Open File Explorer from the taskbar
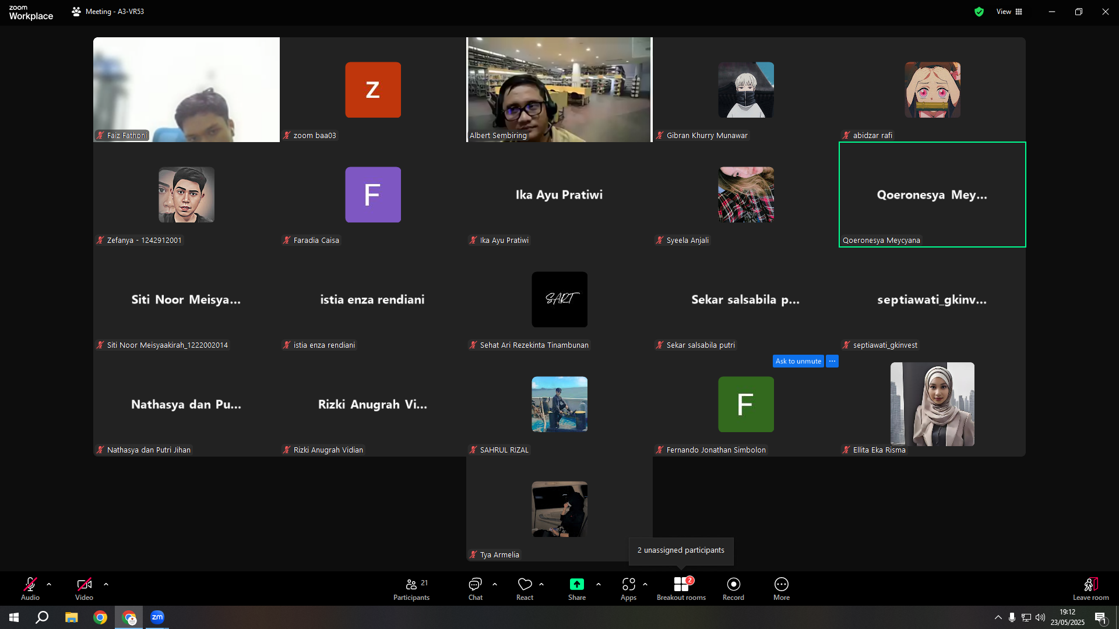This screenshot has height=629, width=1119. (71, 617)
